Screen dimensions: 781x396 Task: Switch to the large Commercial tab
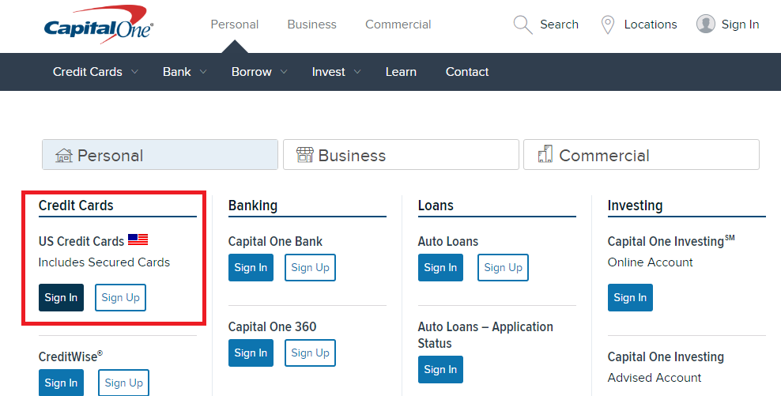pos(642,155)
